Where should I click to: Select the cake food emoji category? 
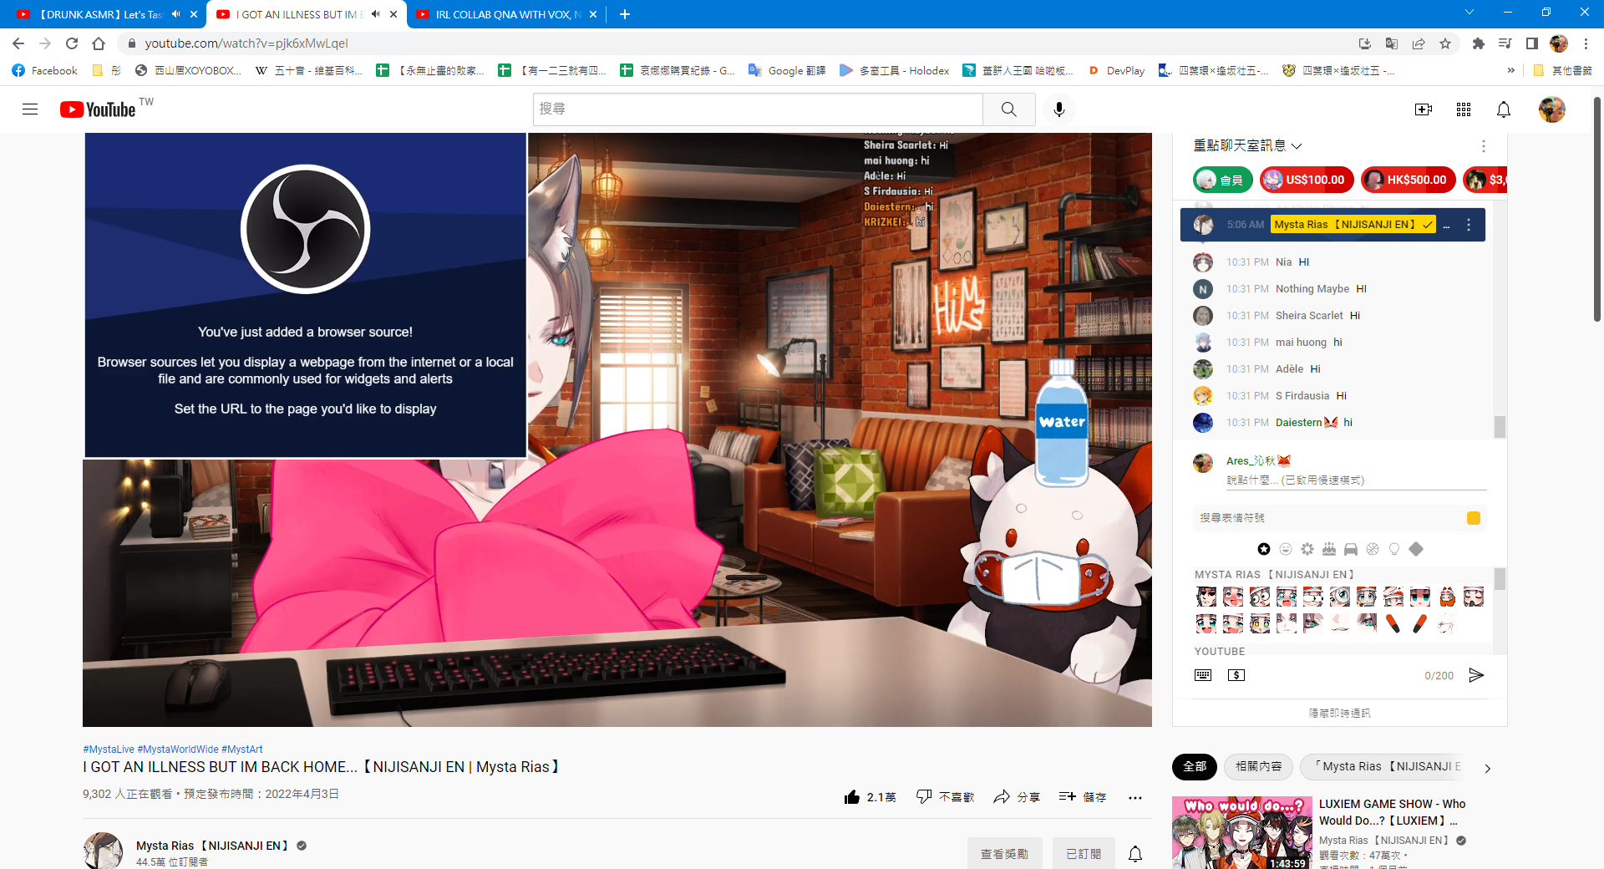click(x=1329, y=549)
